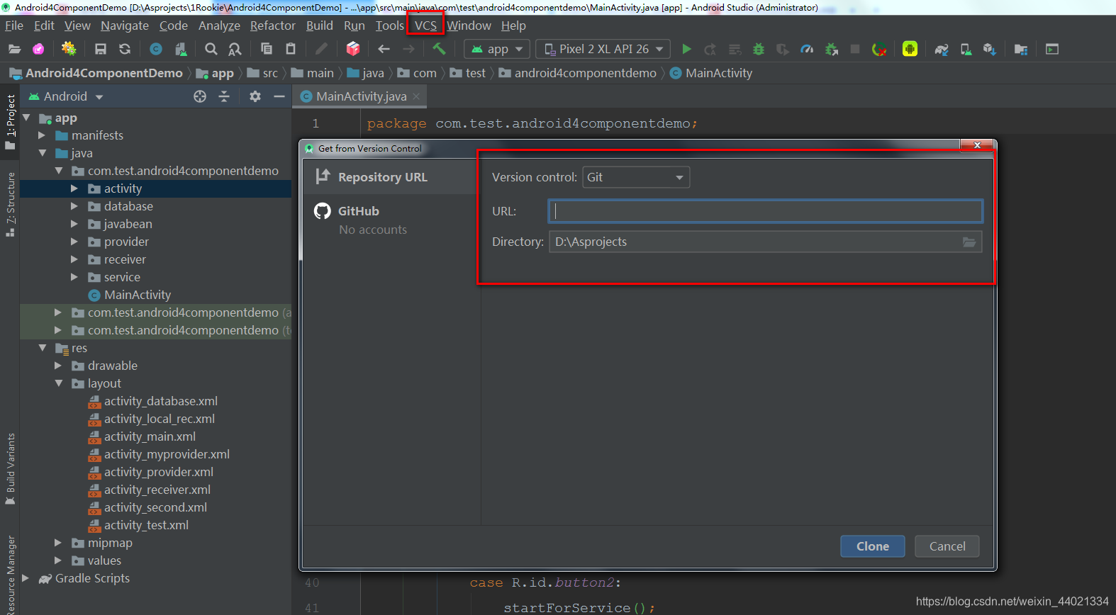Open the Refactor menu
1116x615 pixels.
(x=272, y=26)
